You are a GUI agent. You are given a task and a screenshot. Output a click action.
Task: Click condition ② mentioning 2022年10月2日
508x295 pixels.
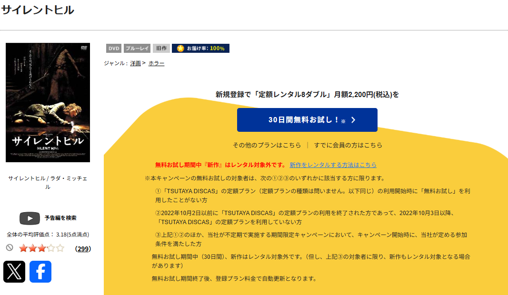point(306,217)
